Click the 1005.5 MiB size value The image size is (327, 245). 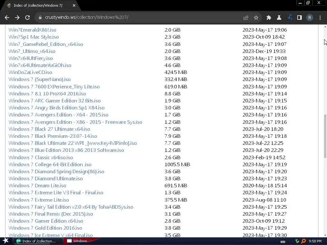[x=177, y=165]
